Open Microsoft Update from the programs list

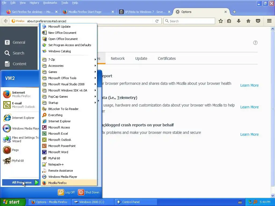coord(69,27)
